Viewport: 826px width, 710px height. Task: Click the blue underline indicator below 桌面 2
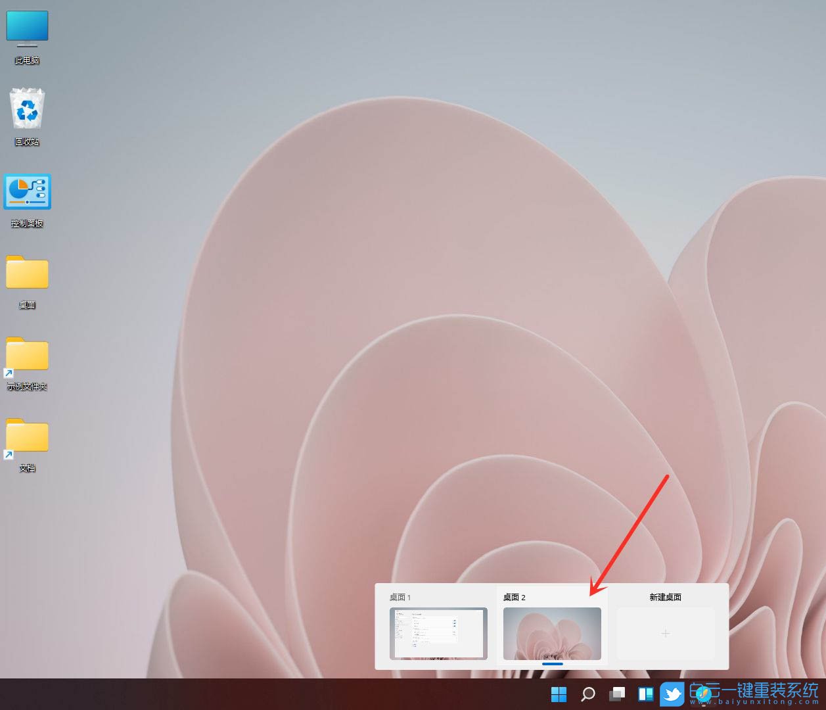[553, 665]
